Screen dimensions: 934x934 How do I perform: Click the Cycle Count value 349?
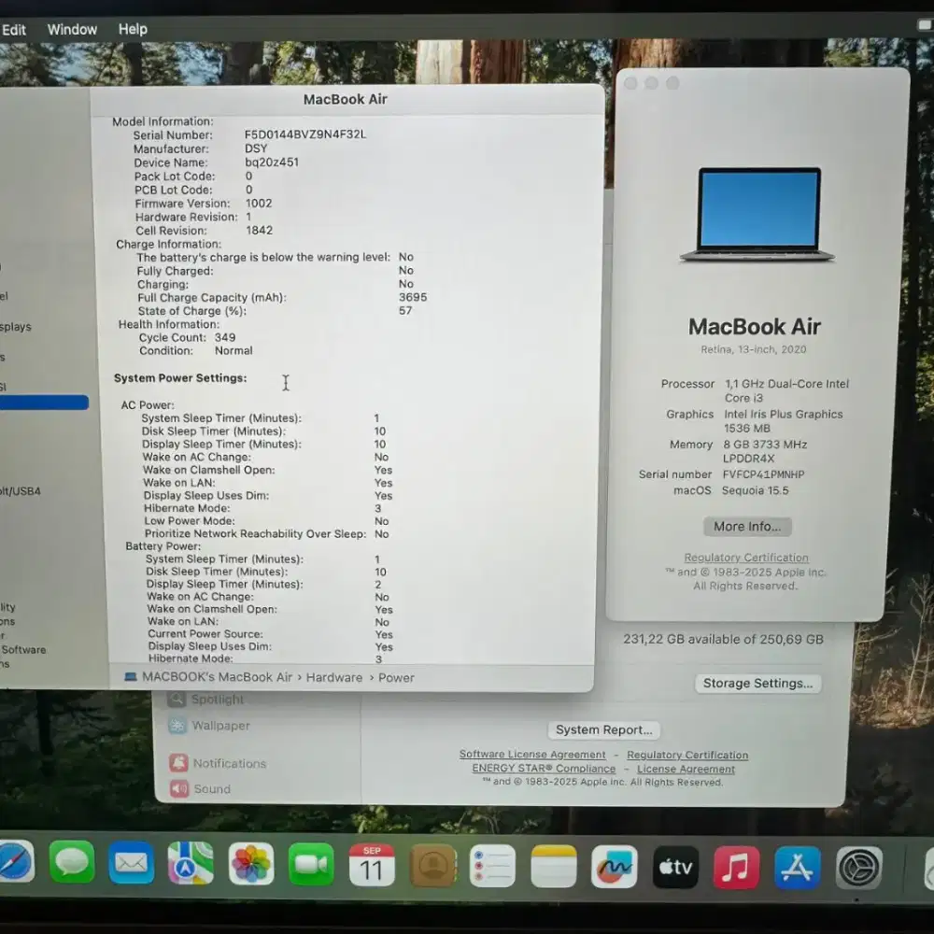(225, 337)
